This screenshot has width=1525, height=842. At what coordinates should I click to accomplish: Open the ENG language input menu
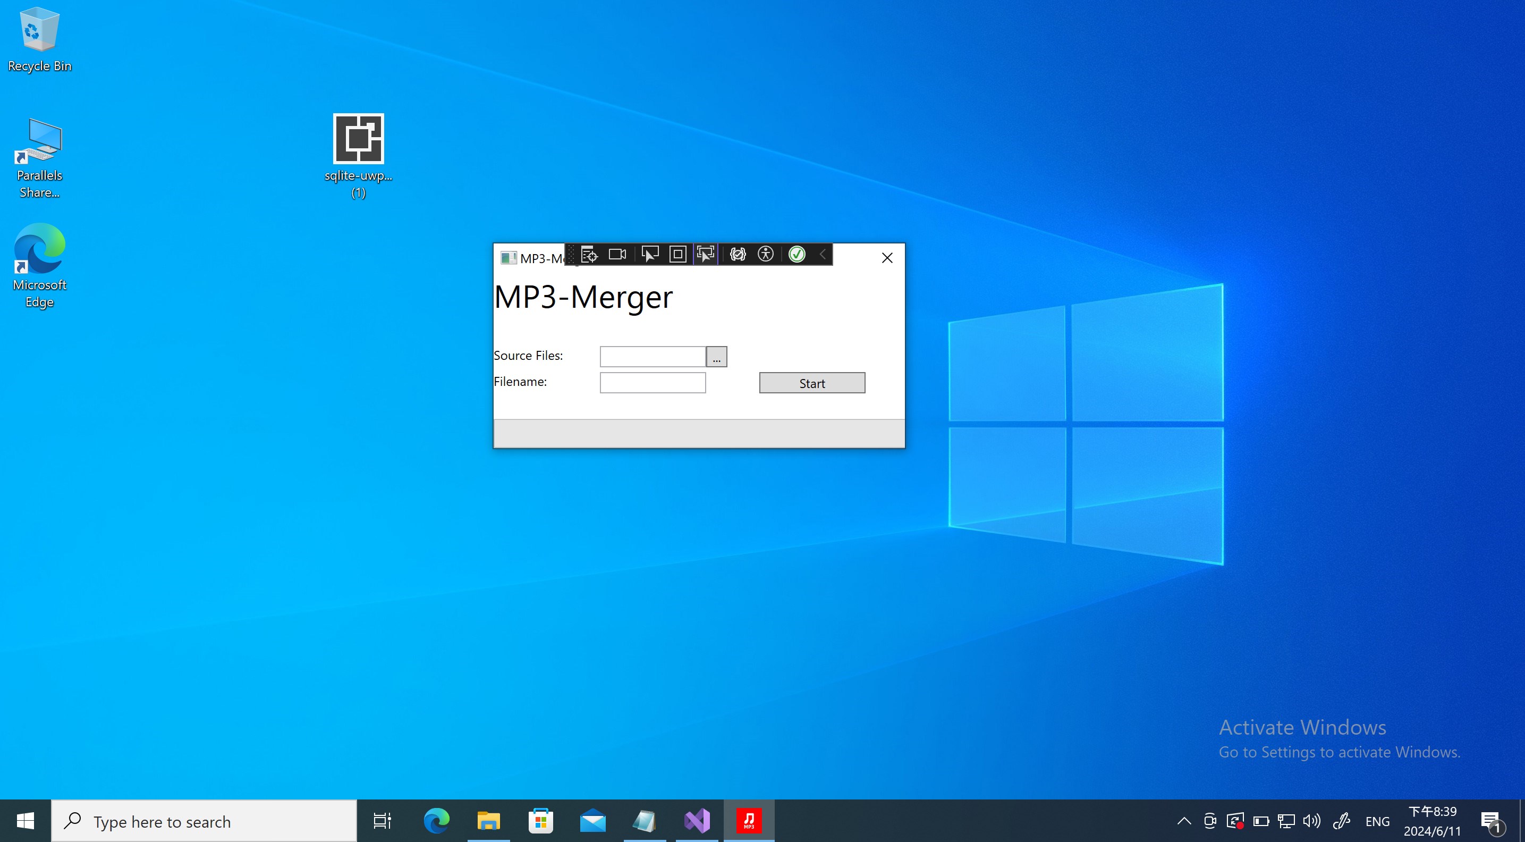click(x=1377, y=822)
